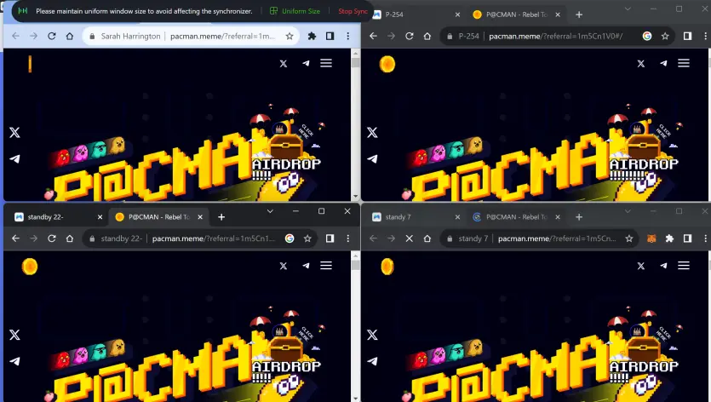Viewport: 711px width, 402px height.
Task: Click left-side Telegram icon in P-254 window
Action: tap(372, 158)
